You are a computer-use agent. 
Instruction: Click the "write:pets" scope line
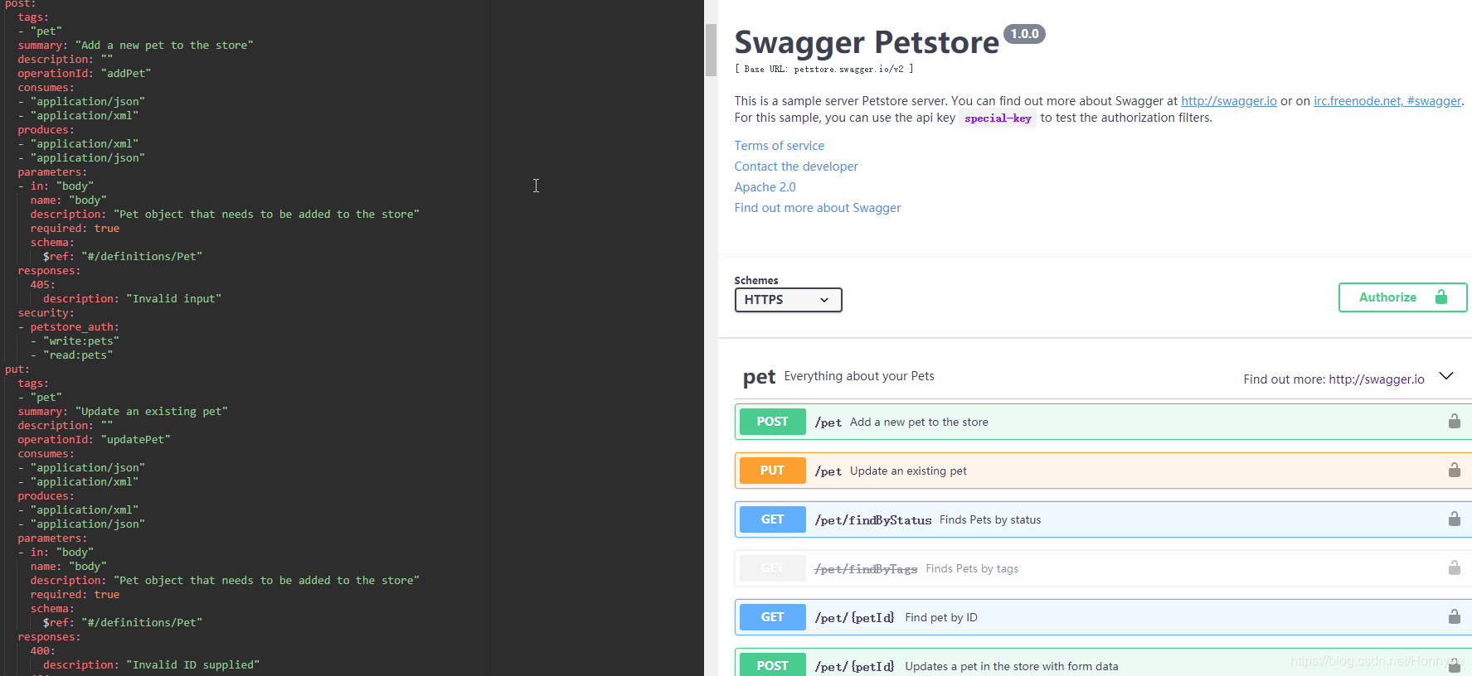(81, 341)
